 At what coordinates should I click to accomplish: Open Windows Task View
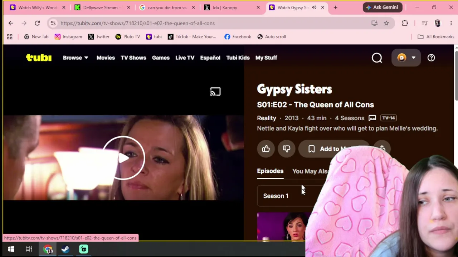29,249
